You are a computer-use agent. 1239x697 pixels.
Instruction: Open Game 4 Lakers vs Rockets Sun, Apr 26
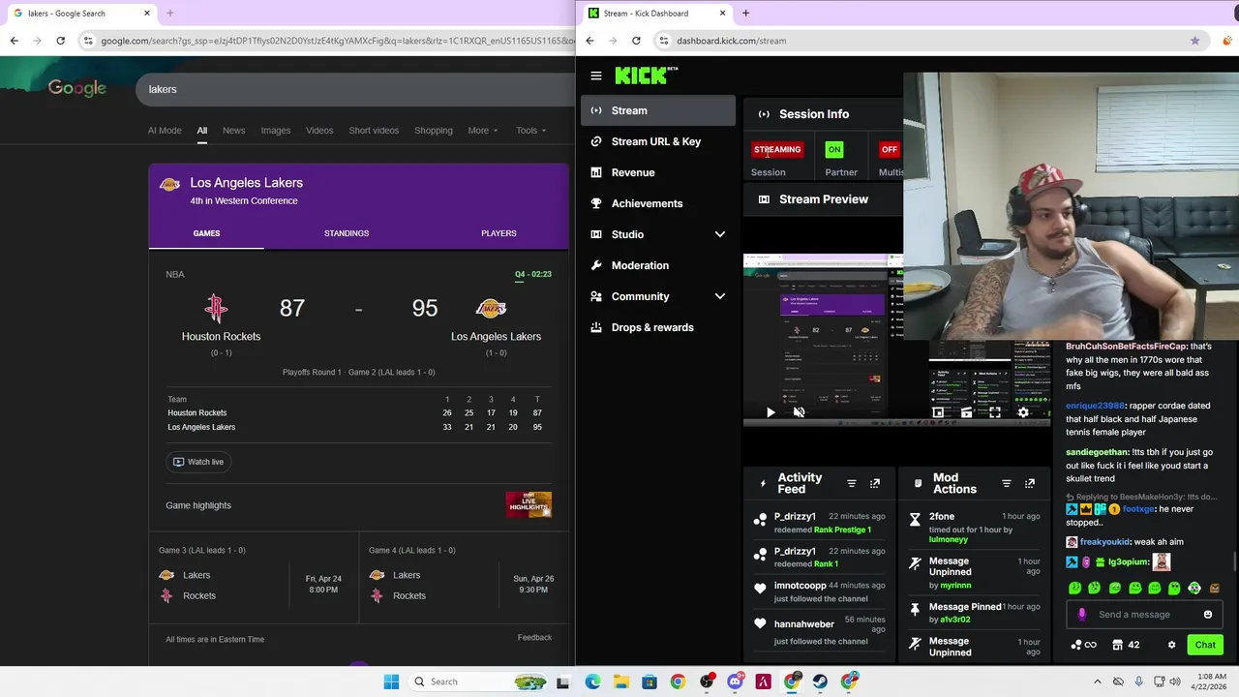tap(463, 578)
